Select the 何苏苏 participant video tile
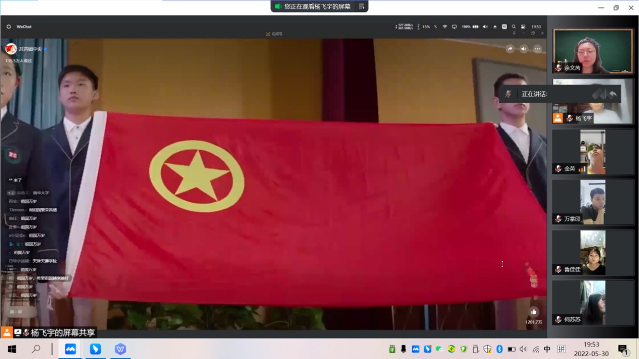 coord(593,303)
